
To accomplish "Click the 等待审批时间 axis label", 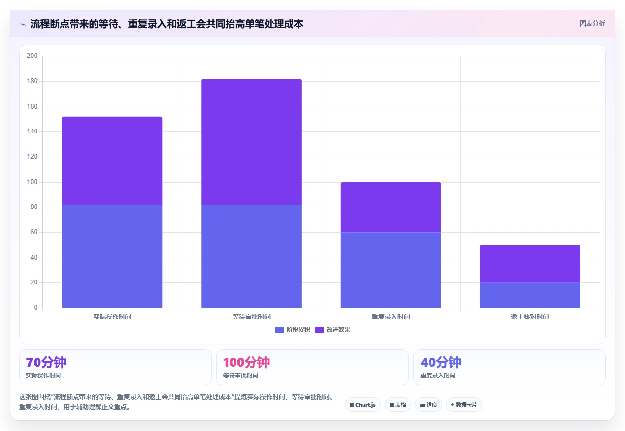I will click(252, 317).
